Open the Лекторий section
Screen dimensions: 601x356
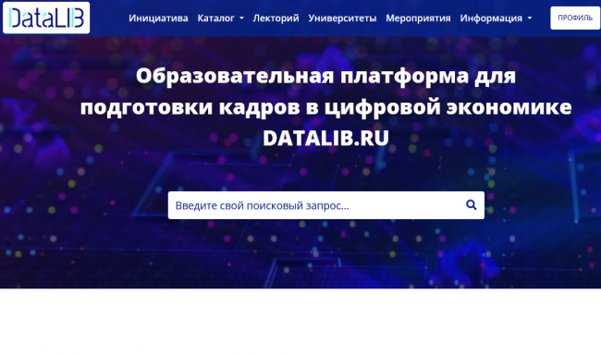[x=276, y=18]
